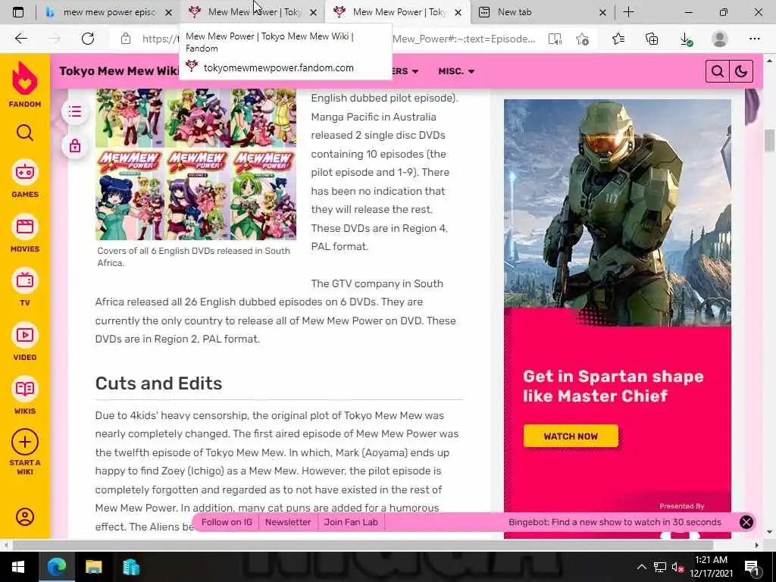Open the Downloads icon
The height and width of the screenshot is (582, 776).
click(686, 39)
